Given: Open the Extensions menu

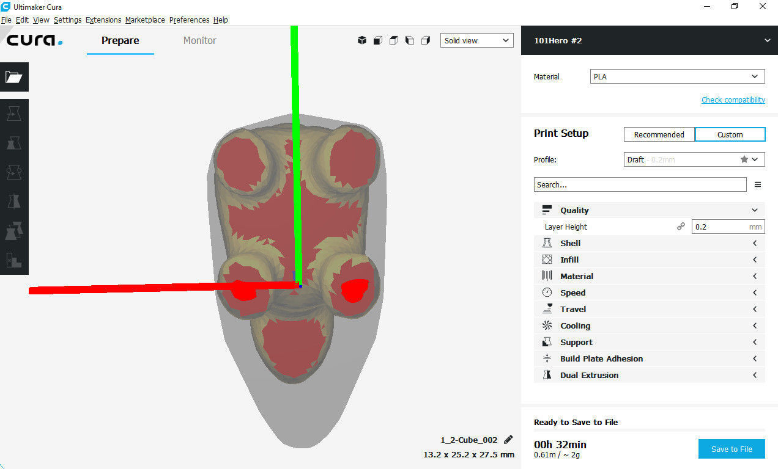Looking at the screenshot, I should pos(103,20).
